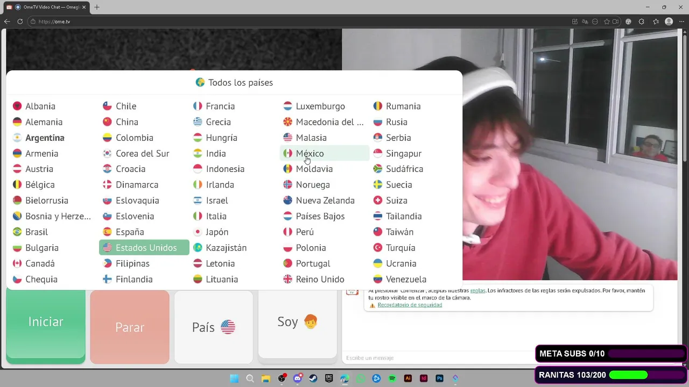Open the reglas link
The image size is (689, 387).
click(x=478, y=290)
